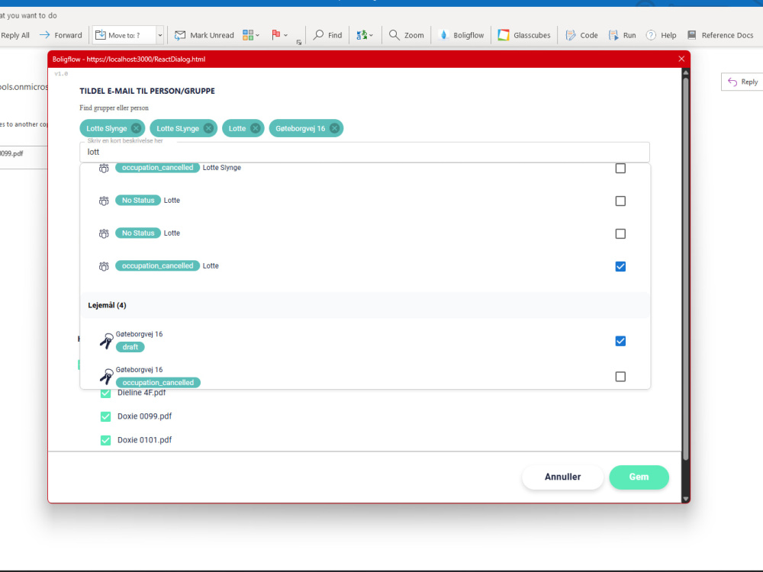Check the Lotte Slynge occupation_cancelled checkbox
The width and height of the screenshot is (763, 572).
[620, 169]
